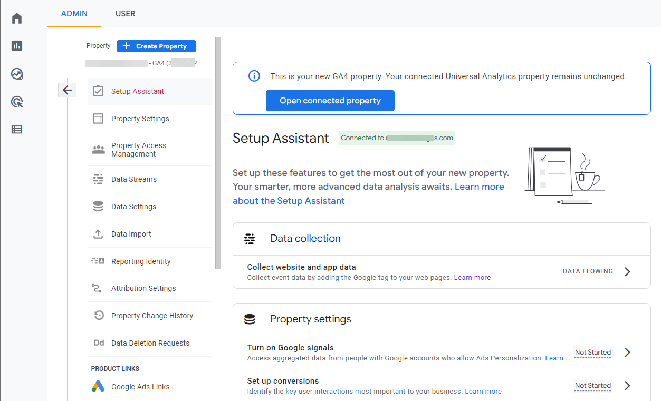This screenshot has height=401, width=661.
Task: Click the Create Property button
Action: click(156, 46)
